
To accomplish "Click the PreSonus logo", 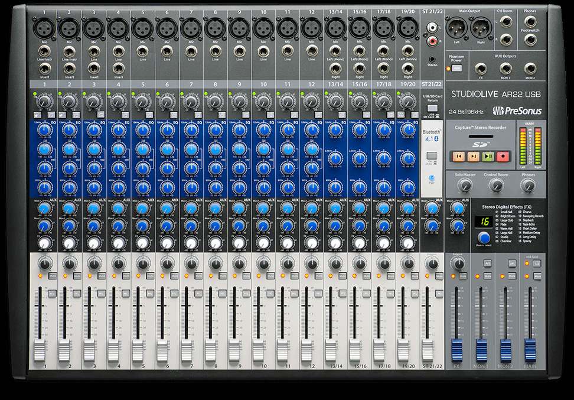I will 517,110.
